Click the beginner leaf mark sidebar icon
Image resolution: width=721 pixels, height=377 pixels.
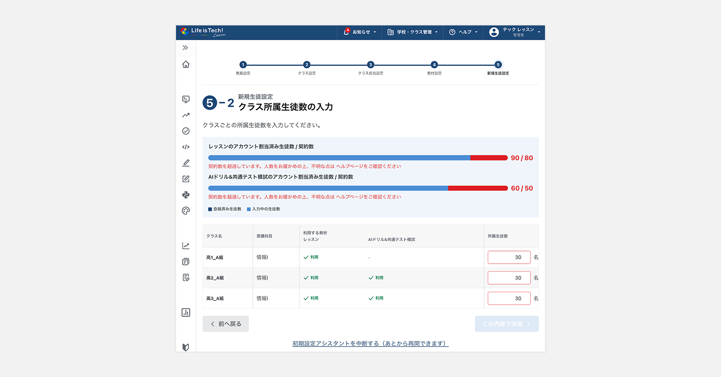186,347
